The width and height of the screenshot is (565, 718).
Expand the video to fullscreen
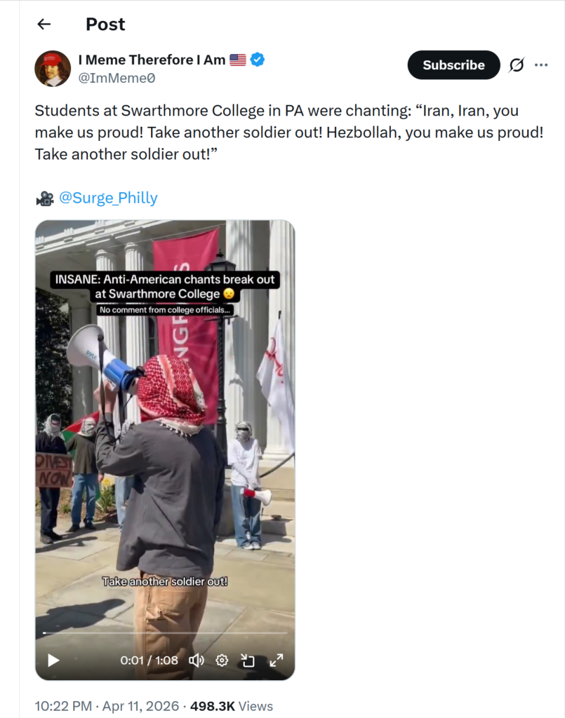277,661
